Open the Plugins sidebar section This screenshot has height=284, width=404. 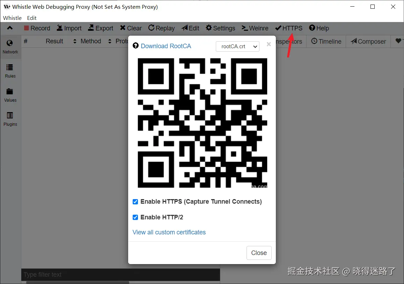[10, 119]
